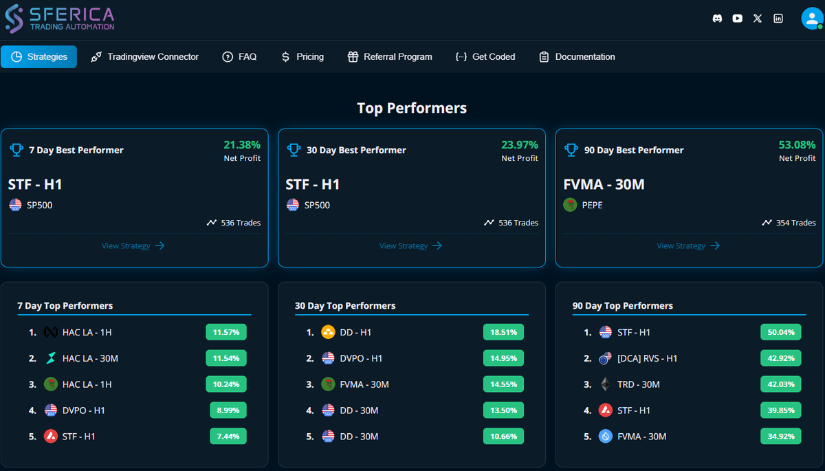View Strategy for 30 Day Best Performer

click(x=410, y=245)
